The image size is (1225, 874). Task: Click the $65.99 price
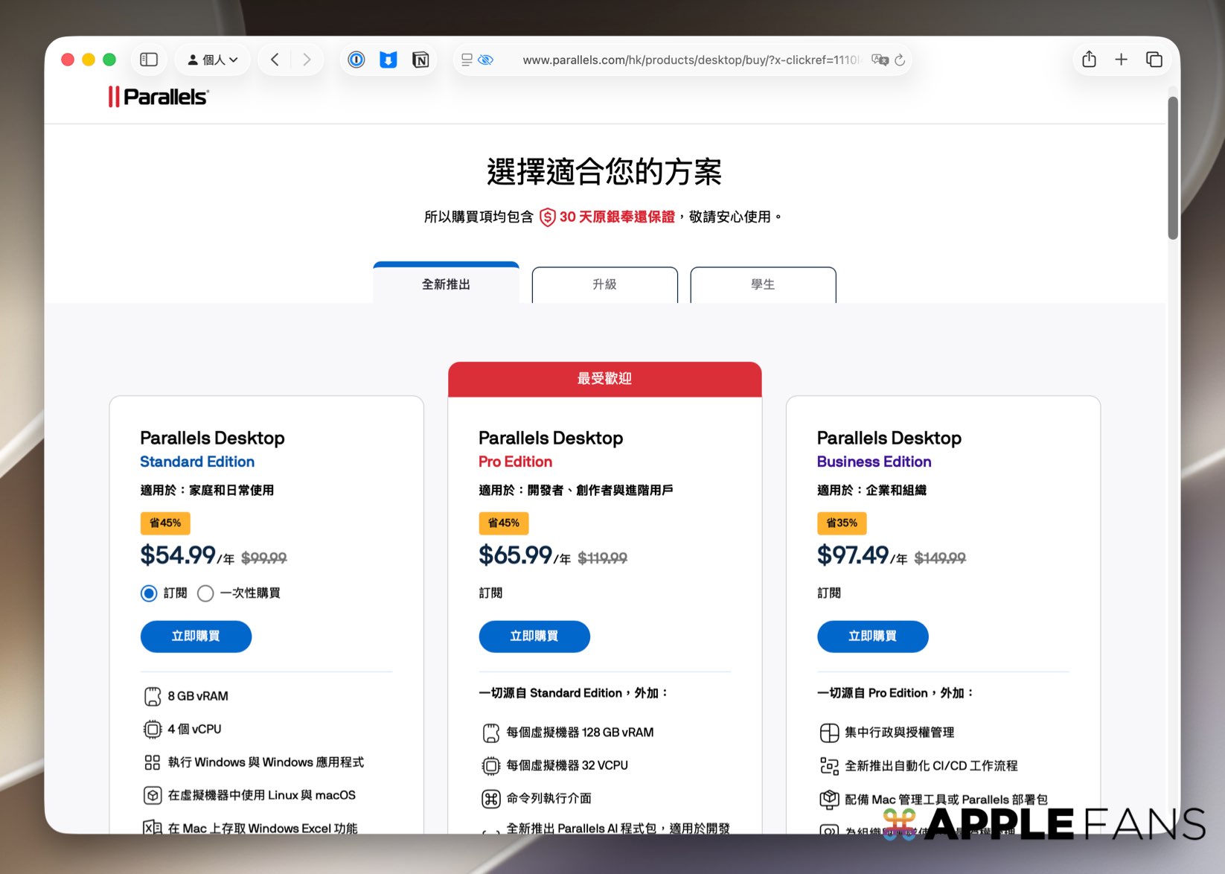[x=516, y=555]
